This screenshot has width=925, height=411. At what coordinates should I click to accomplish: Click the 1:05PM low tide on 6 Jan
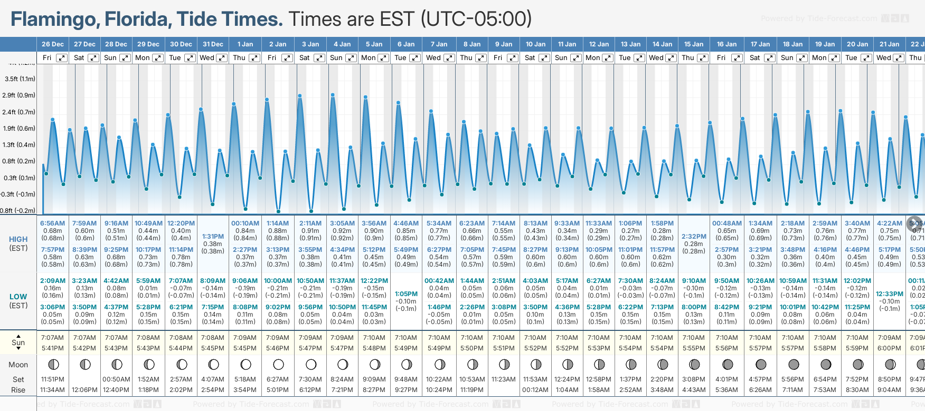406,294
